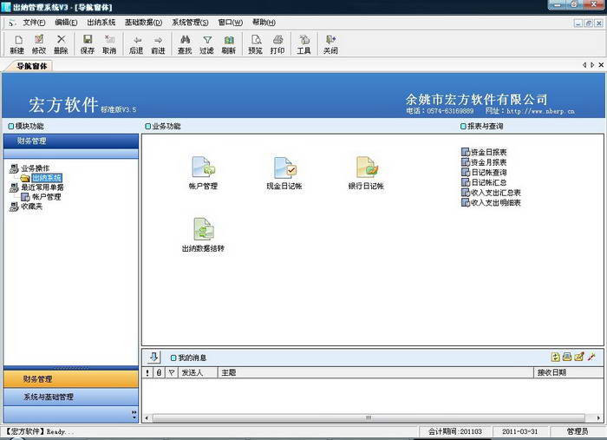Close the 导航窗体 tab with X
Screen dimensions: 607x440
[x=601, y=65]
